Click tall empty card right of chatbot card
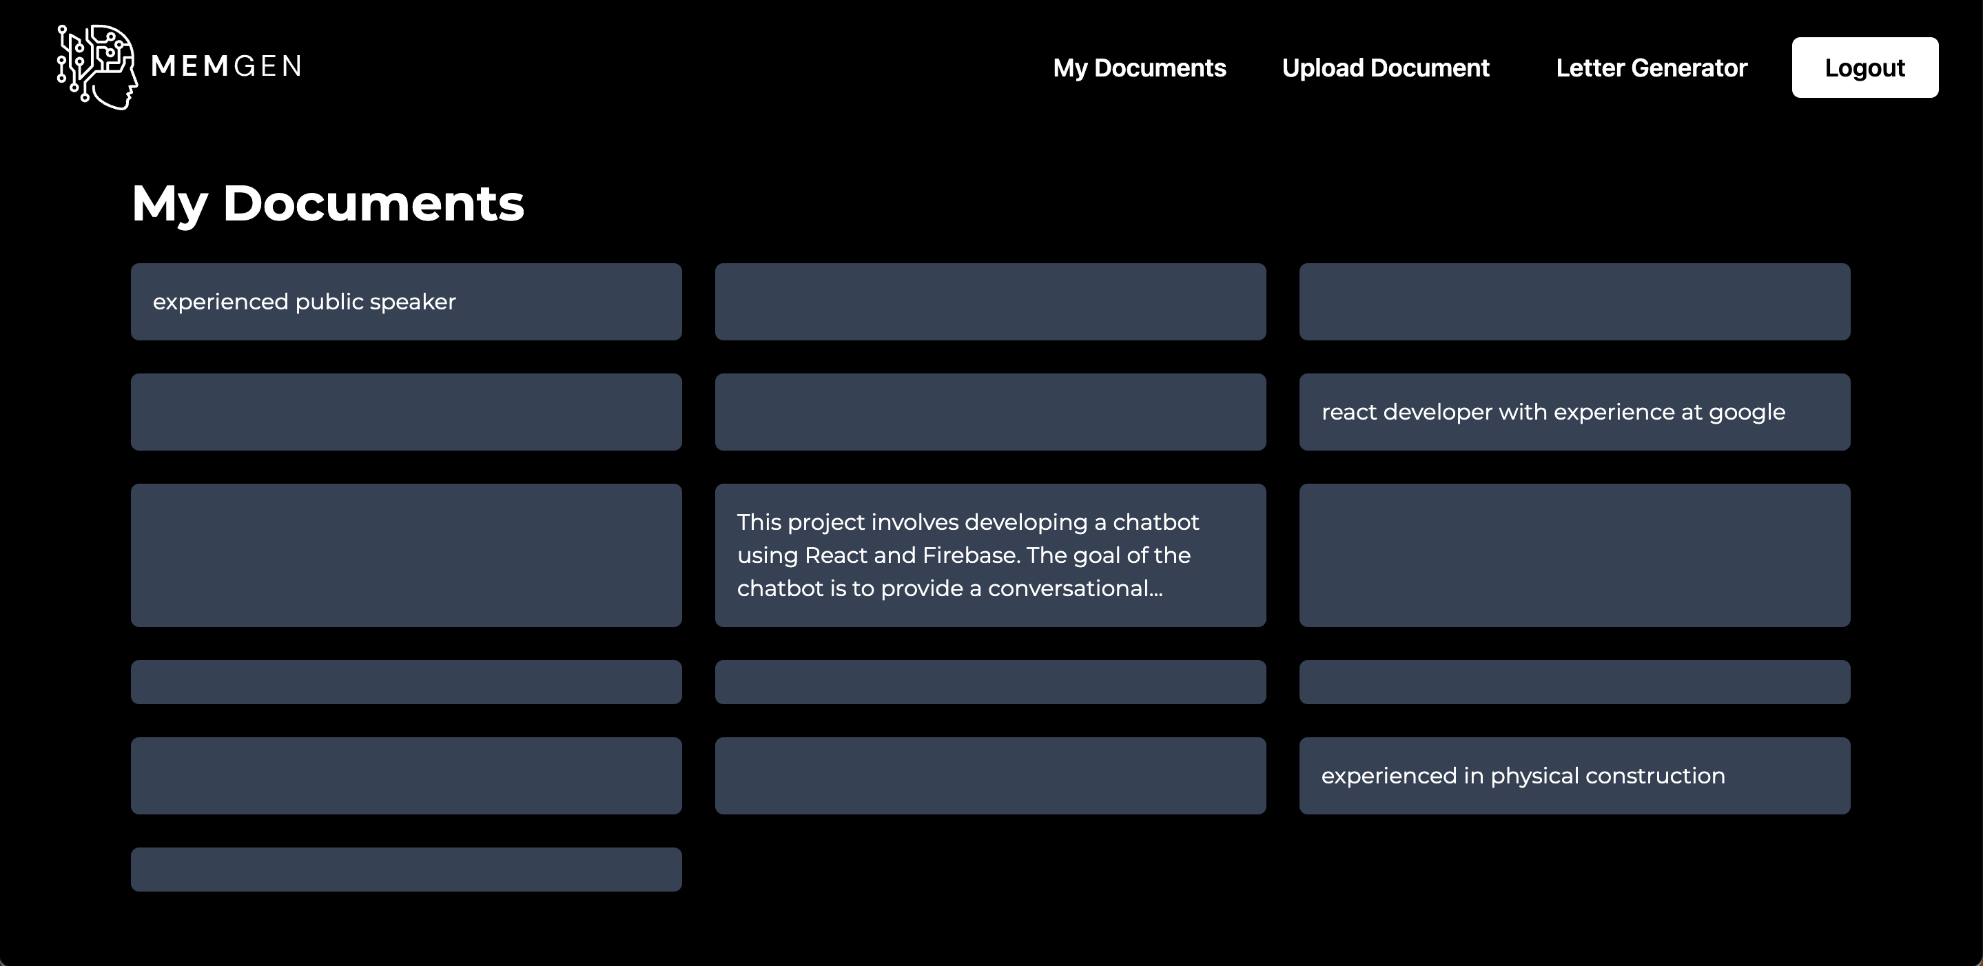1983x966 pixels. point(1574,555)
